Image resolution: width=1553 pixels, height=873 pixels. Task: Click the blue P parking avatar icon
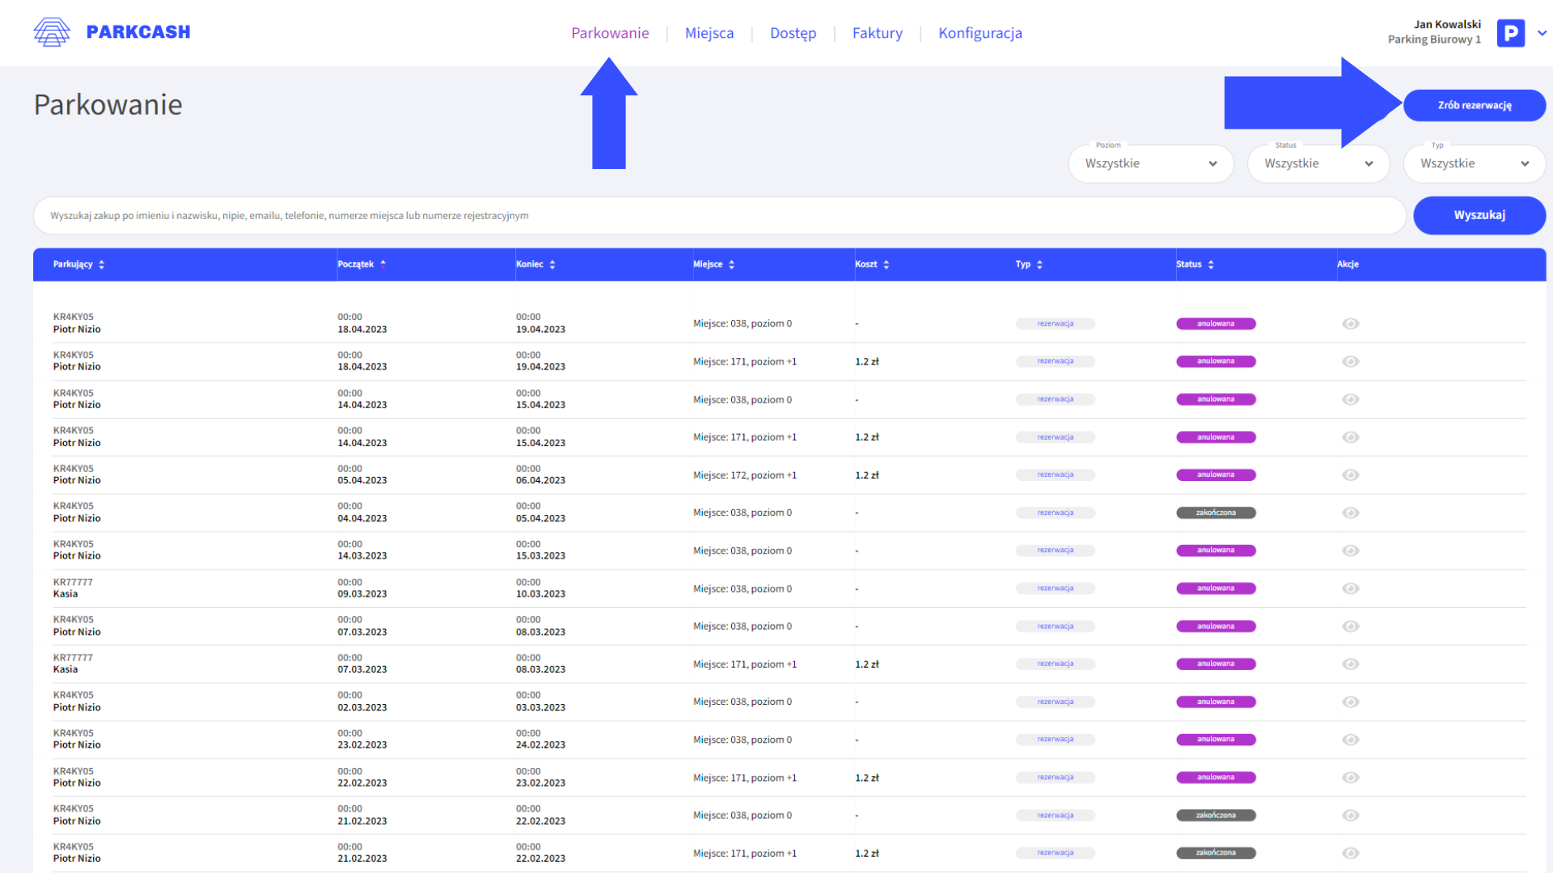coord(1510,33)
